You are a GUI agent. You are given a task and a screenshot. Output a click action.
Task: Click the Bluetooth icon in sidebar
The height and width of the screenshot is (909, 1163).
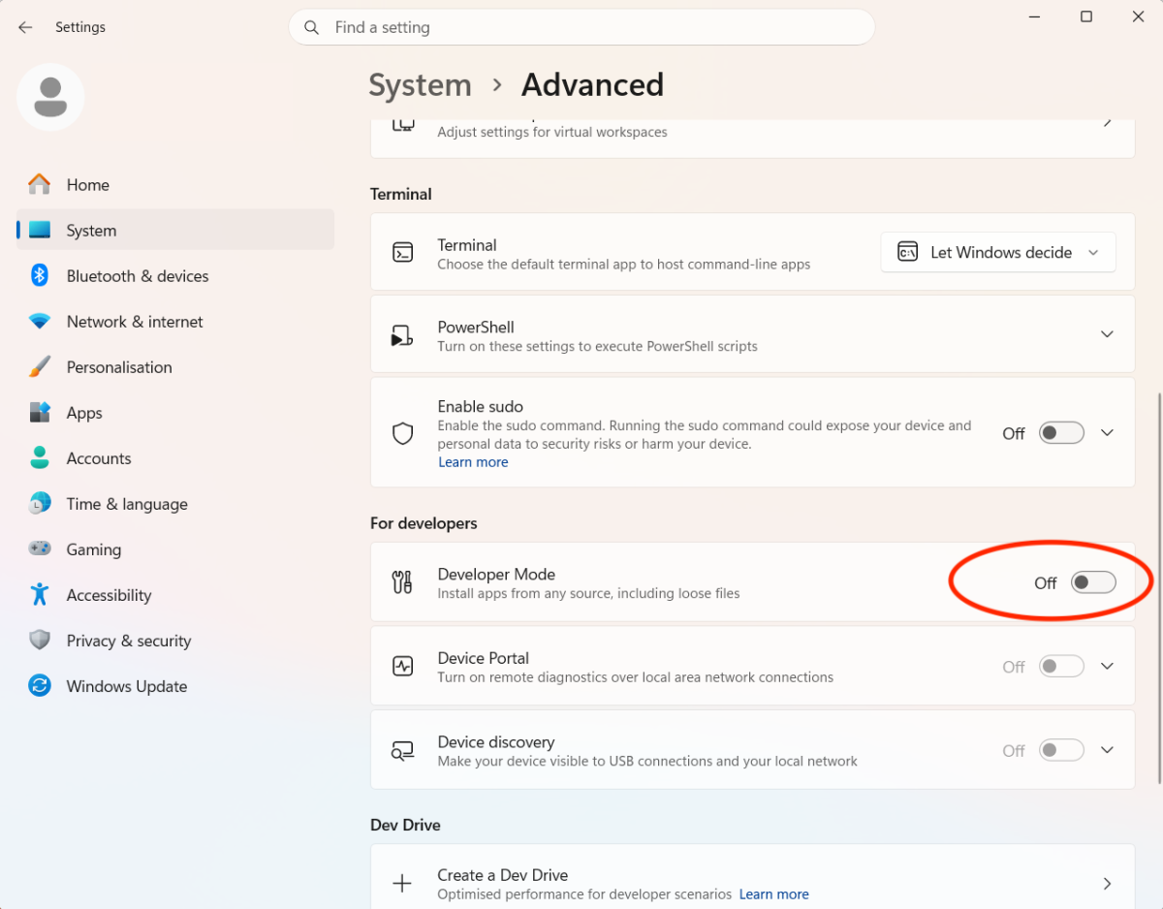(40, 275)
